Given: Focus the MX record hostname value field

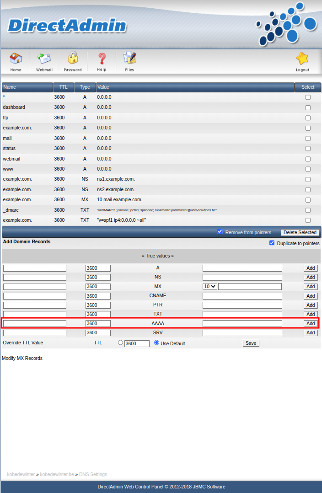Looking at the screenshot, I should 250,286.
